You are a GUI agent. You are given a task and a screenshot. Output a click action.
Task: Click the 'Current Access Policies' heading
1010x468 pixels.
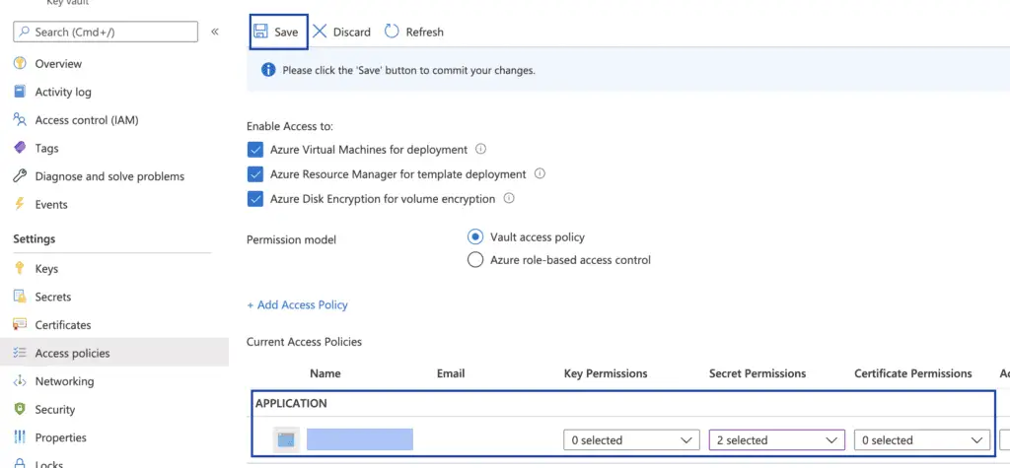coord(304,342)
